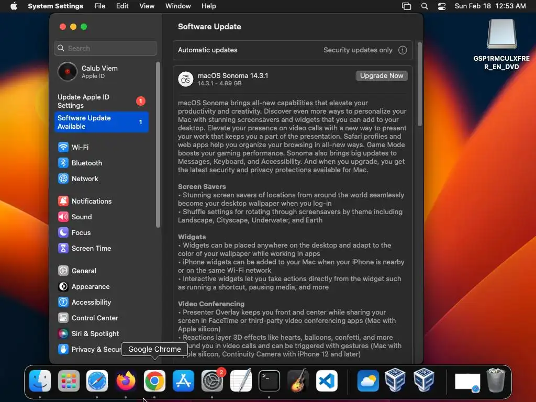
Task: Click Software Update pane scrollbar
Action: [x=419, y=84]
